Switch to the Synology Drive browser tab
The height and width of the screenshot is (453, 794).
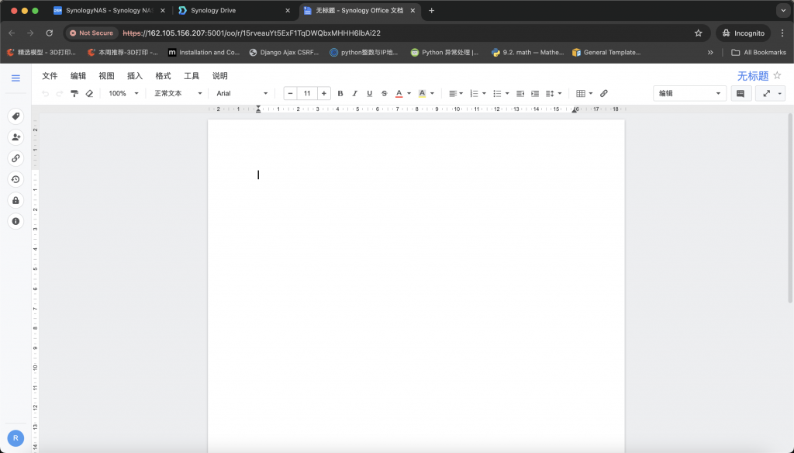tap(229, 11)
